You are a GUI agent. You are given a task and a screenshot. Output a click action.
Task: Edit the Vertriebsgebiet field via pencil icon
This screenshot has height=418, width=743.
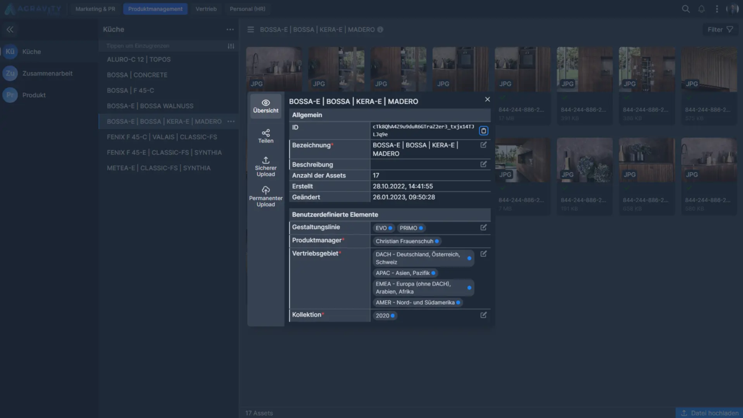click(x=484, y=253)
